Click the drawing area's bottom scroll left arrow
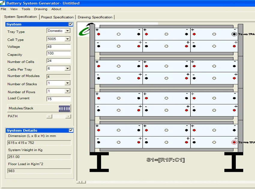This screenshot has width=255, height=189. [79, 182]
